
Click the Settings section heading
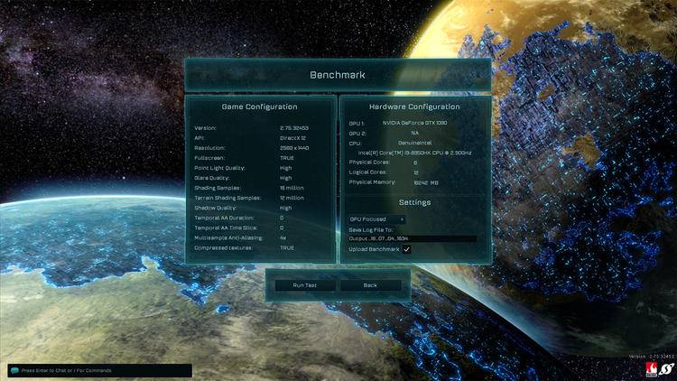click(x=414, y=202)
